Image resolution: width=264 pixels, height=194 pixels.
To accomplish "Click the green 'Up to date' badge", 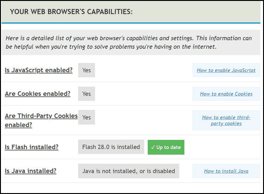I will click(x=166, y=147).
